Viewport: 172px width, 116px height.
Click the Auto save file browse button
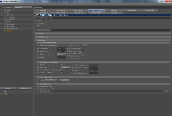tap(166, 91)
